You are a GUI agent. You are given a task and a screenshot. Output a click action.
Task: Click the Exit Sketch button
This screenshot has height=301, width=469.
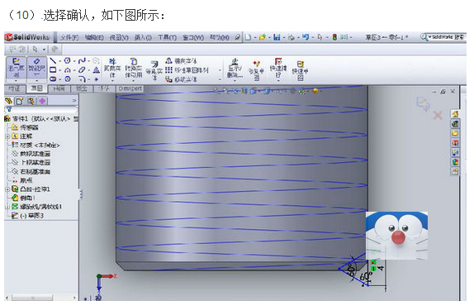click(x=17, y=69)
